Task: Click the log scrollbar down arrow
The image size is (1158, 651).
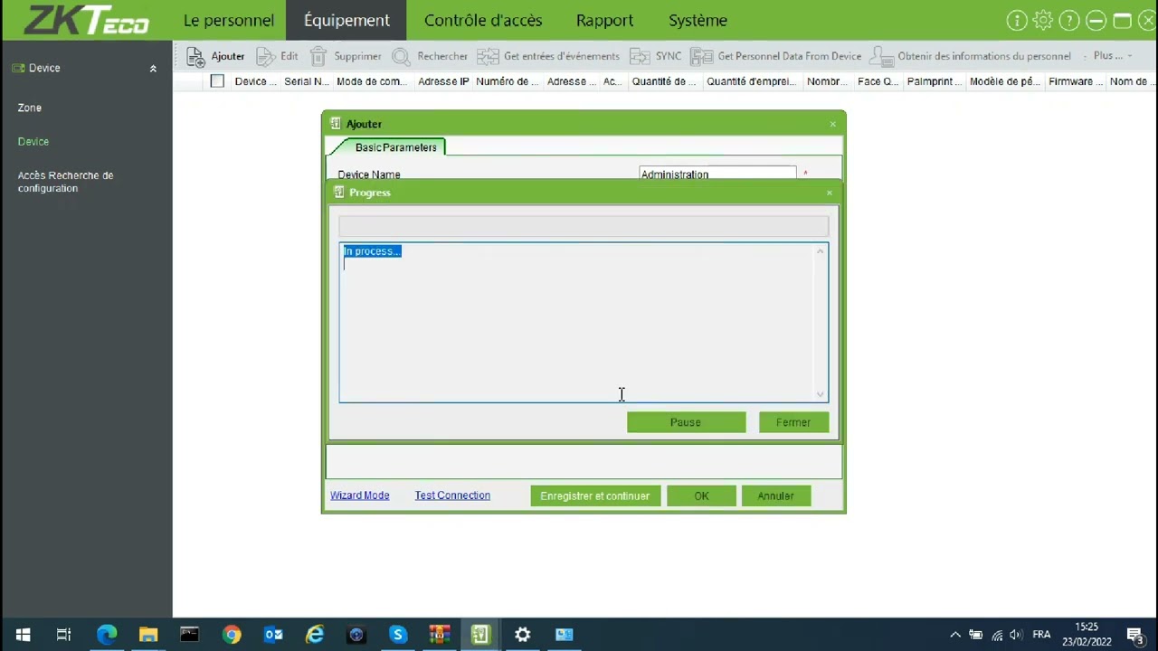Action: (x=821, y=393)
